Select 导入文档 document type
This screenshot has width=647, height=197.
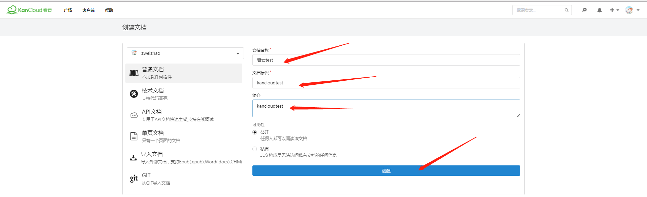click(184, 158)
